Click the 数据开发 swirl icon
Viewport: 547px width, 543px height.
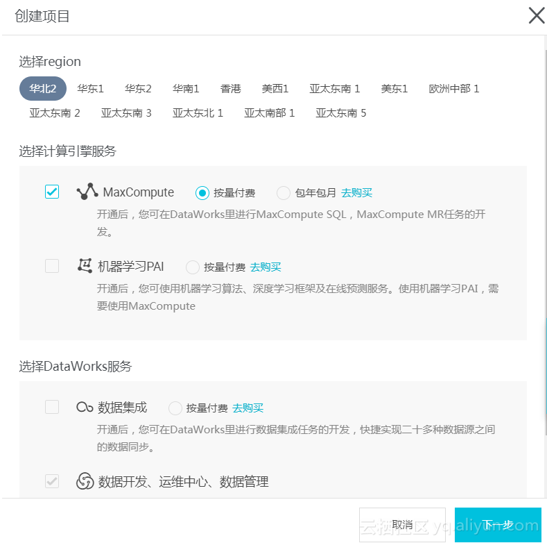[x=85, y=481]
